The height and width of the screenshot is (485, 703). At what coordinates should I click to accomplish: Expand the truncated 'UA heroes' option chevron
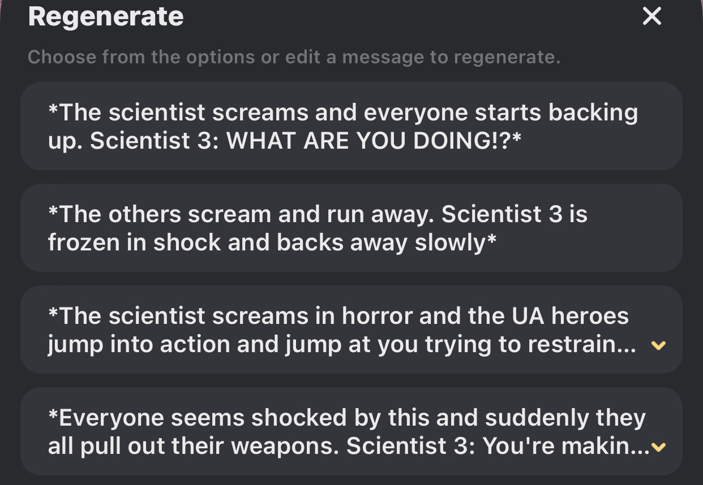tap(658, 345)
